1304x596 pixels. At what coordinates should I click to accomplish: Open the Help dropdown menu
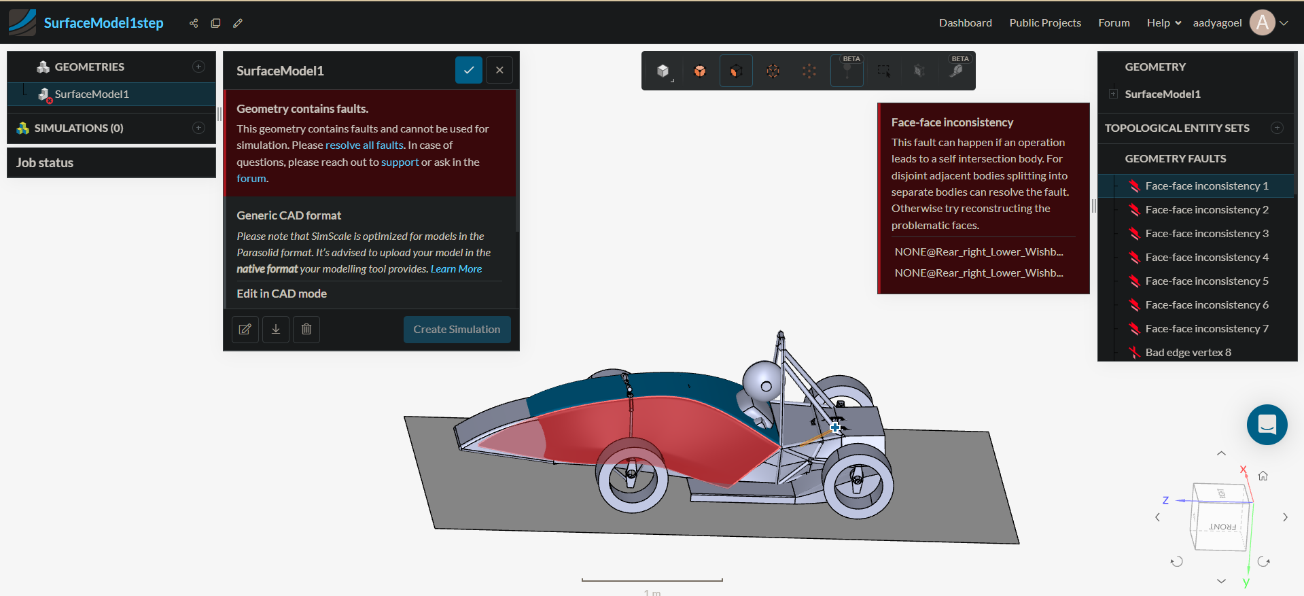coord(1163,23)
